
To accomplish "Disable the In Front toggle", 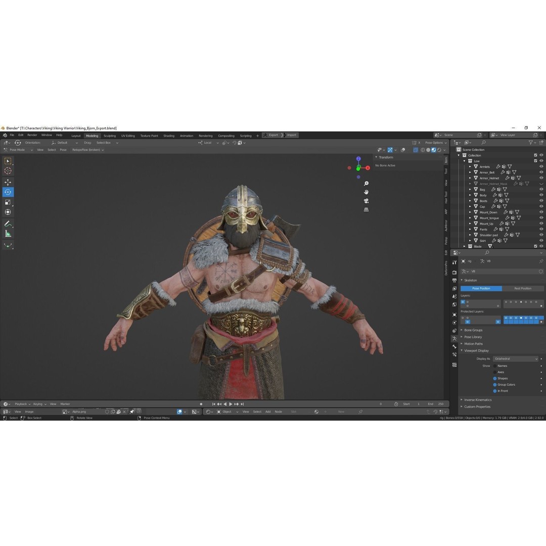I will [495, 391].
